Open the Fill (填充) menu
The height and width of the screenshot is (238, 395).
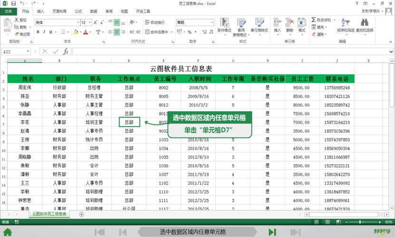[319, 27]
